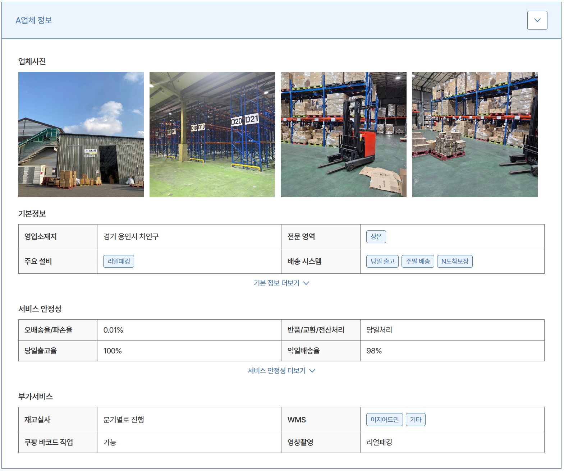Viewport: 564px width, 472px height.
Task: Click the 서비스 안정성 section heading
Action: pyautogui.click(x=40, y=309)
